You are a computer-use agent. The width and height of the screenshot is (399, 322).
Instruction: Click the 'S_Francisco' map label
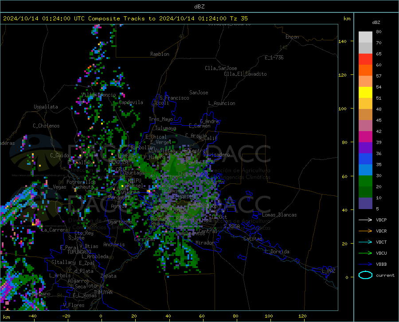pyautogui.click(x=175, y=98)
